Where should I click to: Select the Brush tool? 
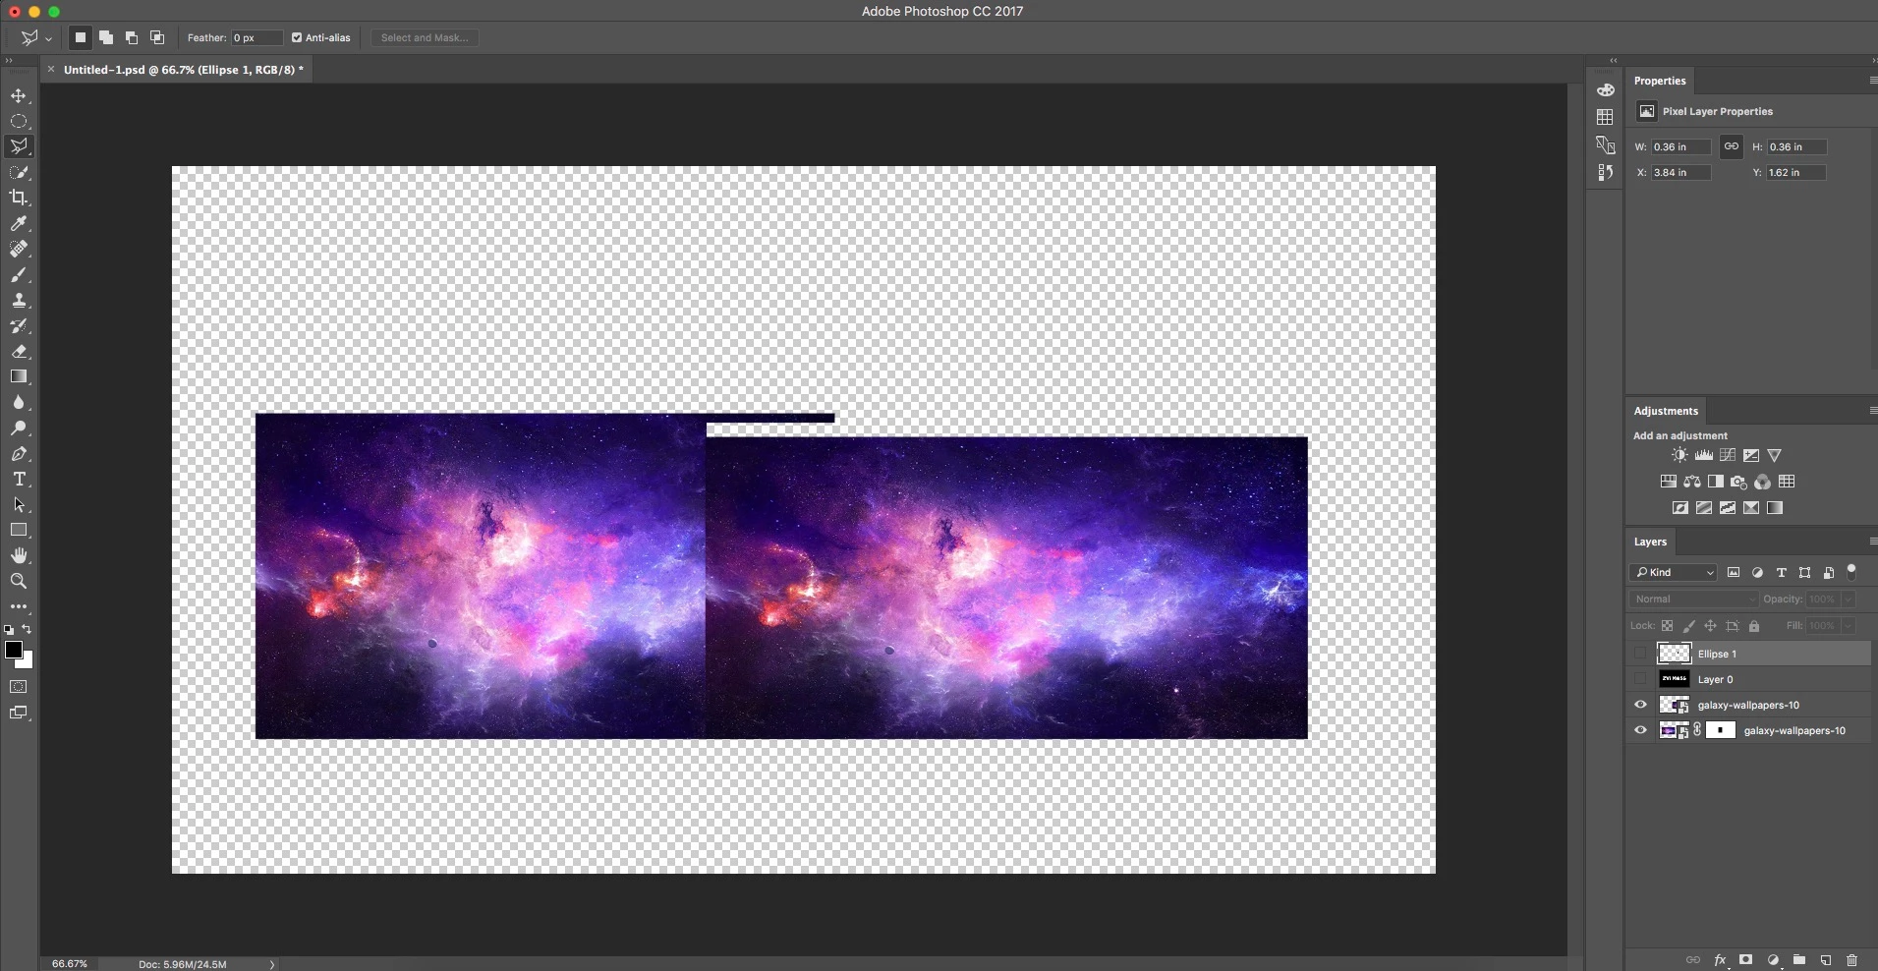point(19,274)
